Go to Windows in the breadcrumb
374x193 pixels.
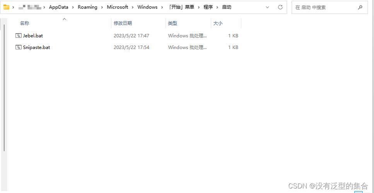click(147, 7)
